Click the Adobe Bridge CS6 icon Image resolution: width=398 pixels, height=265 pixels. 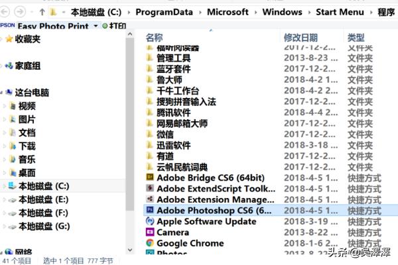point(150,178)
